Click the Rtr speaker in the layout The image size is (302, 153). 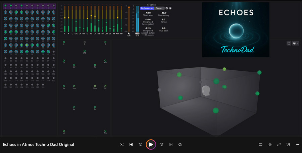pyautogui.click(x=95, y=107)
